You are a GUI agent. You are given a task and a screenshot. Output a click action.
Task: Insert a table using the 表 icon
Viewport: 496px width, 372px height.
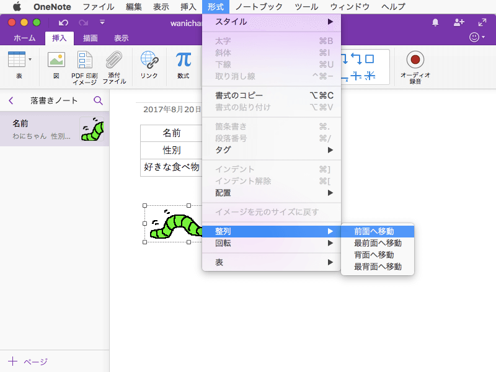(17, 60)
